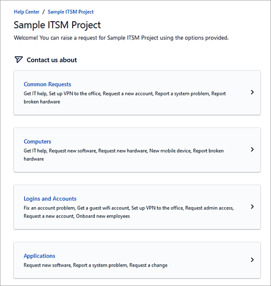This screenshot has height=286, width=271.
Task: Click the Computers description starting 'Get IT help, Request new software'
Action: point(123,155)
